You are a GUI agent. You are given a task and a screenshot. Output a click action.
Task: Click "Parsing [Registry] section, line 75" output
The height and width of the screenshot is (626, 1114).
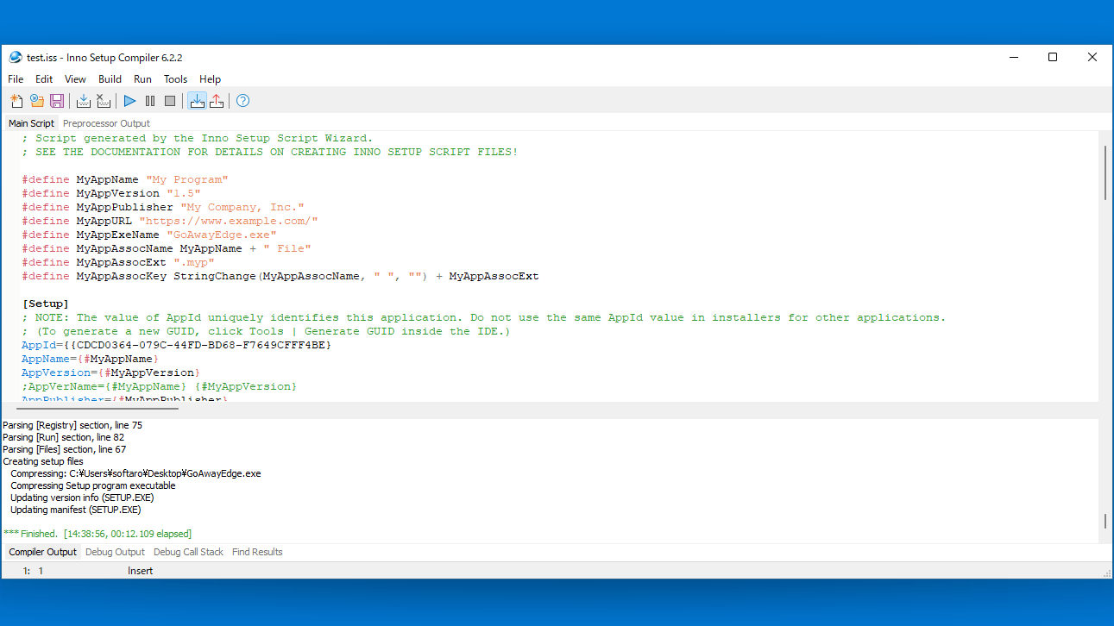click(x=72, y=425)
